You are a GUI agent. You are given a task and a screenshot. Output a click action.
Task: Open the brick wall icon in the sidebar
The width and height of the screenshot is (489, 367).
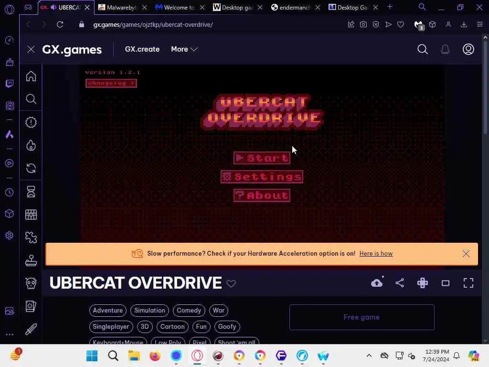tap(31, 215)
